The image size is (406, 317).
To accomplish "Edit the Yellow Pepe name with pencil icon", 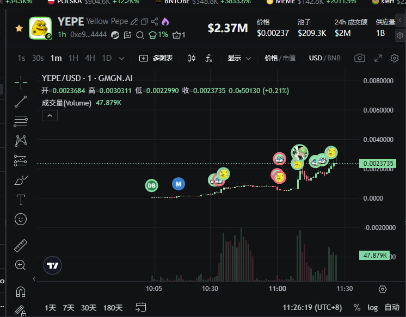I will (x=134, y=22).
